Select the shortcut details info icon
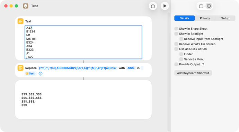The width and height of the screenshot is (239, 132). tap(209, 6)
